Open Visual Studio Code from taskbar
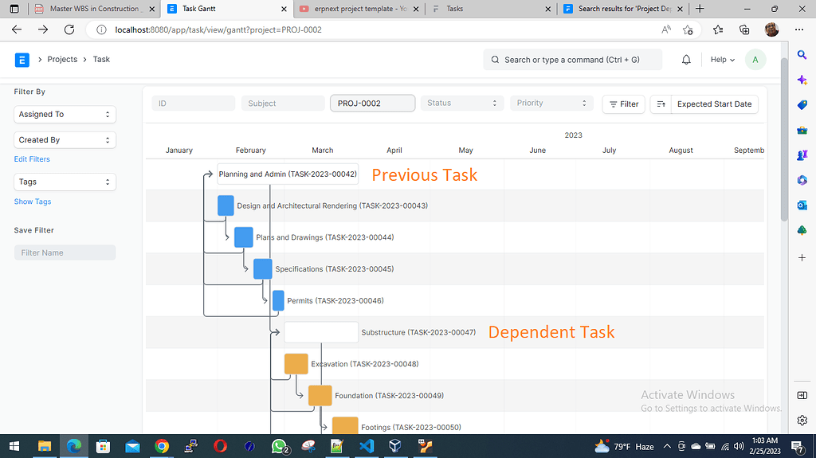Viewport: 816px width, 458px height. point(367,446)
